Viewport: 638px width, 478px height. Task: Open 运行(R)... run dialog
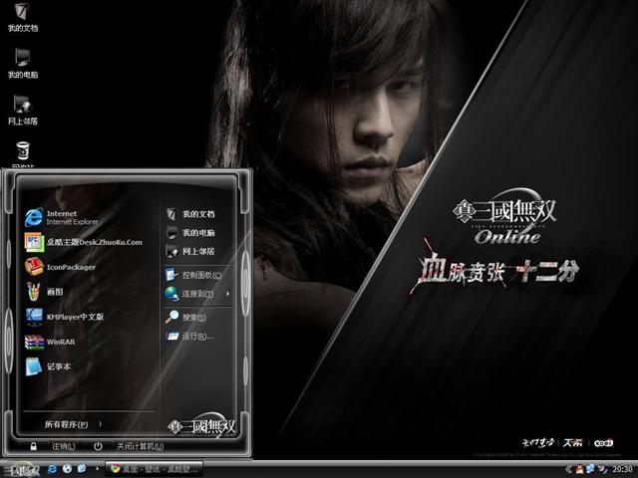coord(189,337)
